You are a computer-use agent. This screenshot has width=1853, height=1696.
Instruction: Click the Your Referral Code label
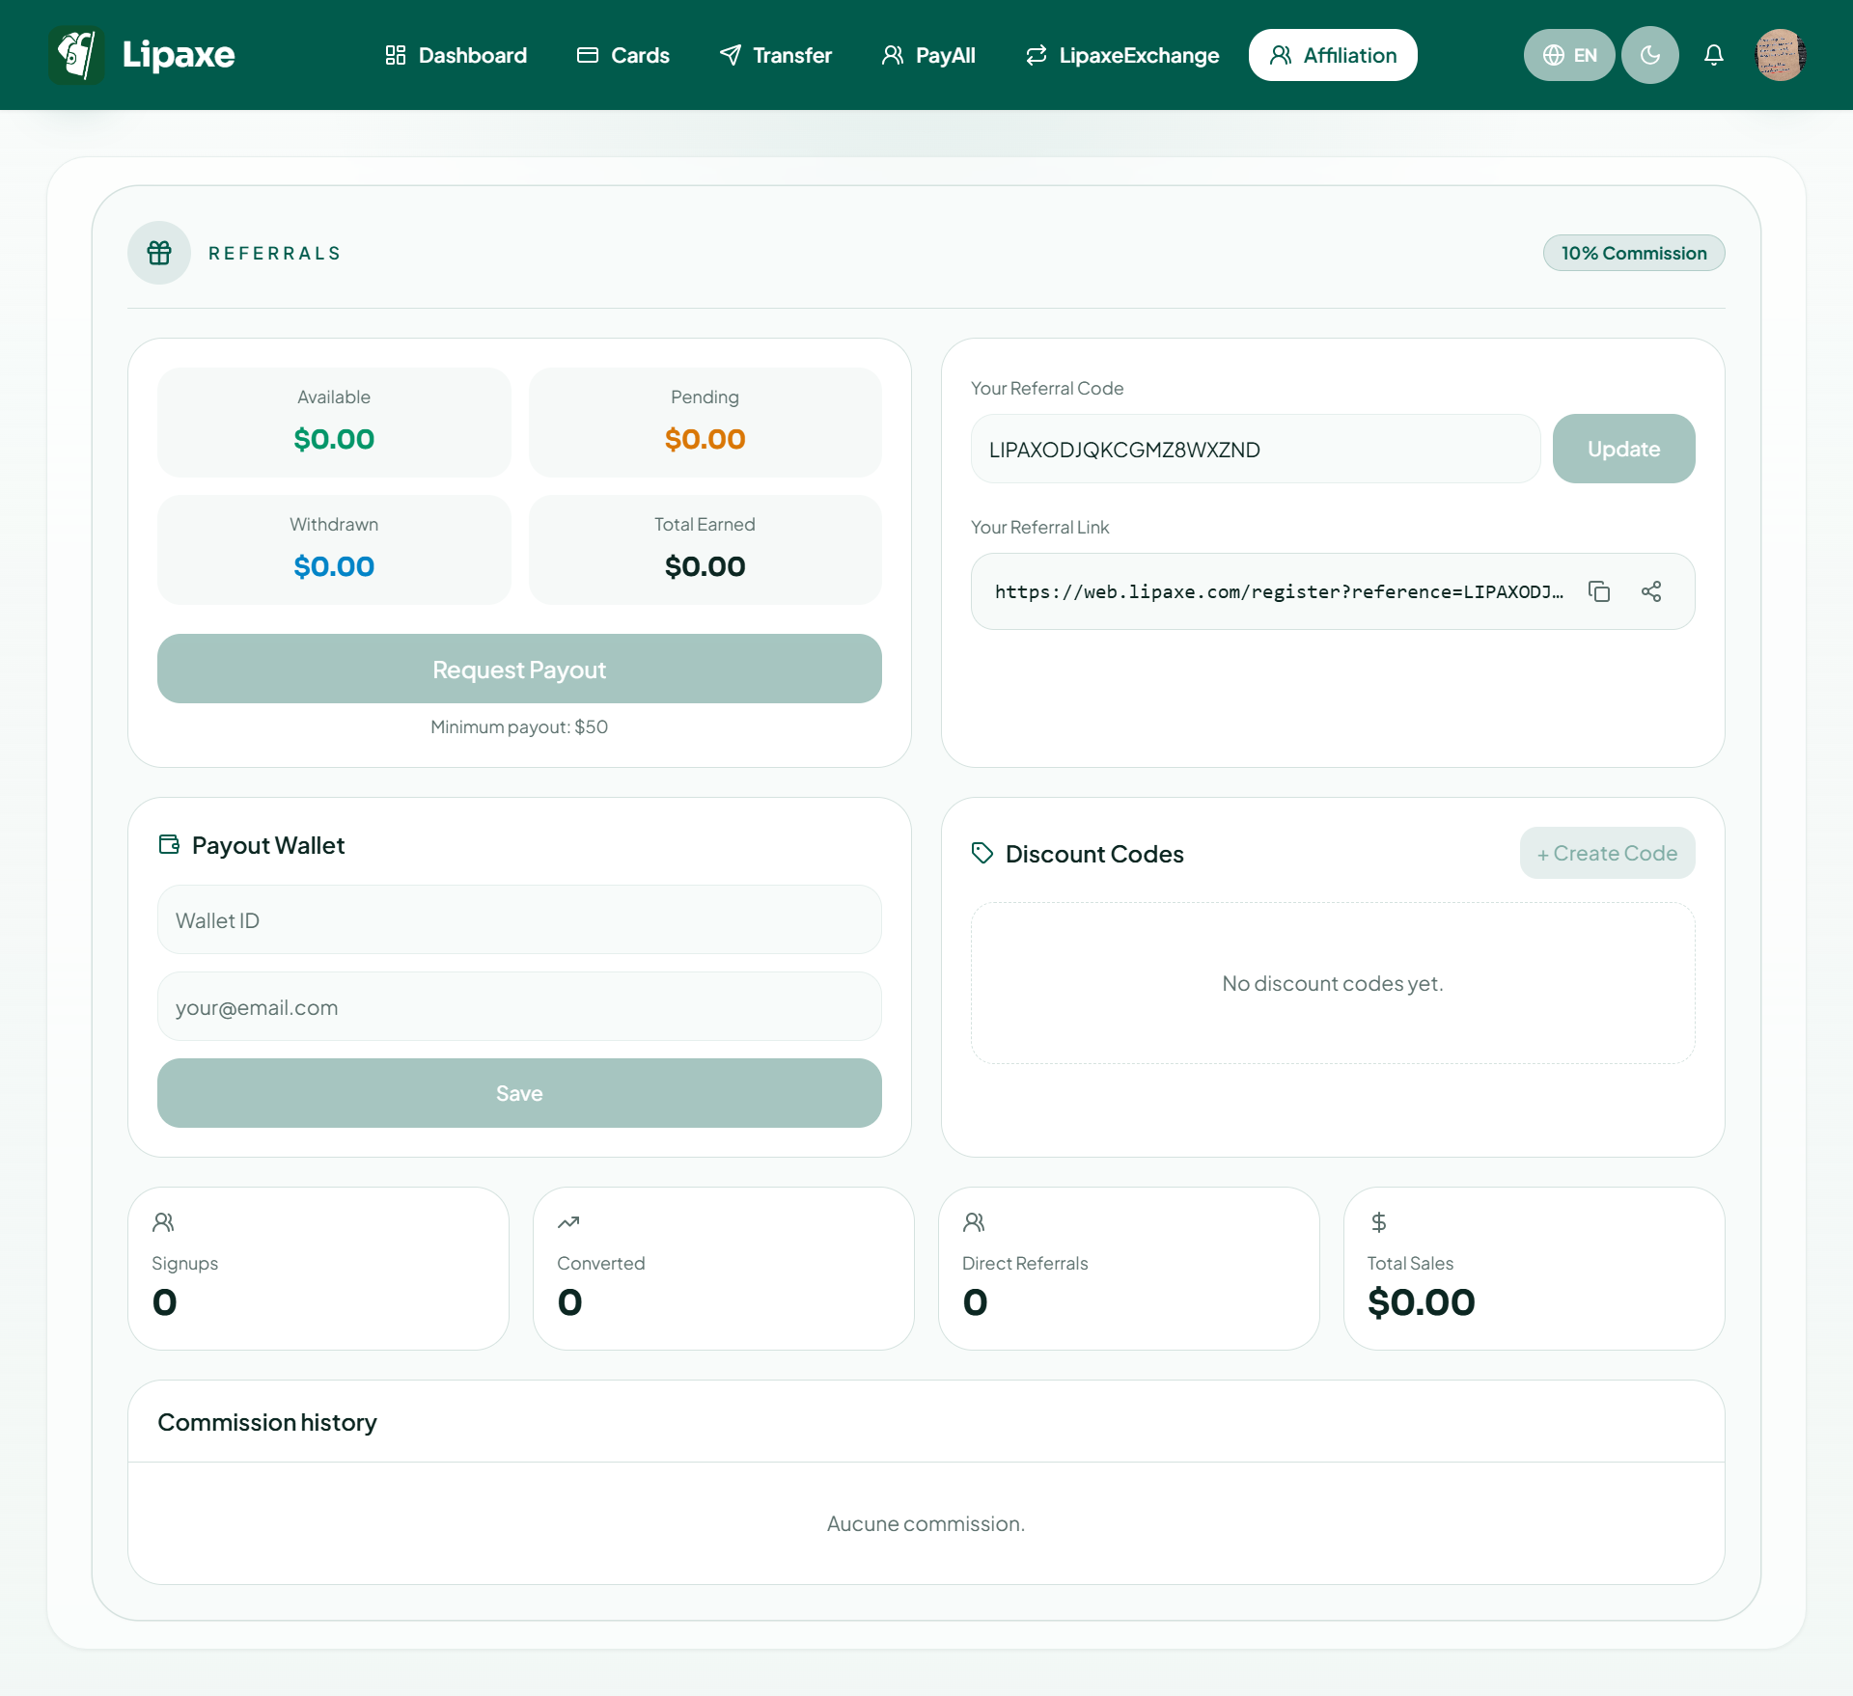[x=1047, y=388]
